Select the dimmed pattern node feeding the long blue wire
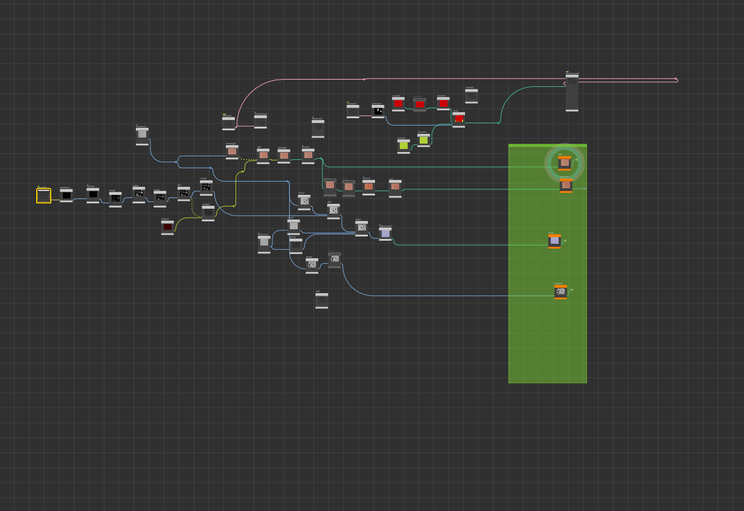Image resolution: width=744 pixels, height=511 pixels. click(335, 260)
